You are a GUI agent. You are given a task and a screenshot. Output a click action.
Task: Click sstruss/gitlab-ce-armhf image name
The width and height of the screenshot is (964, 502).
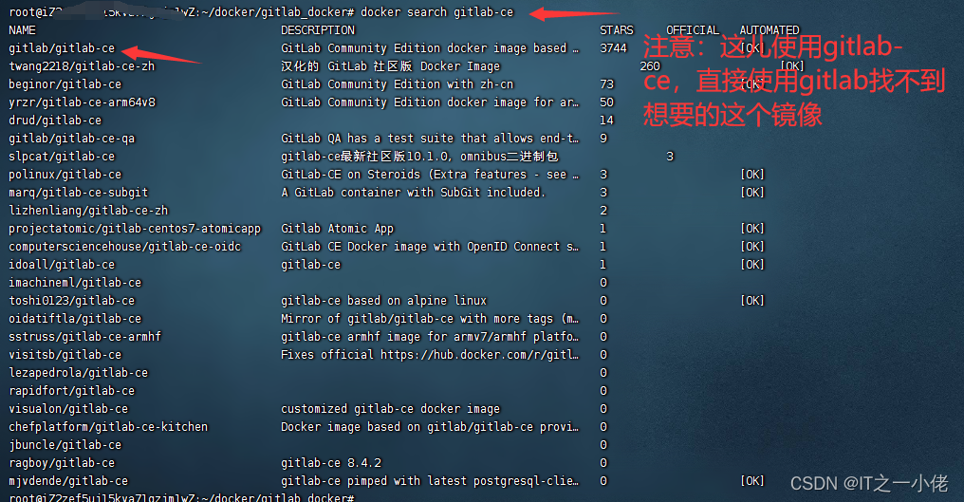tap(84, 337)
